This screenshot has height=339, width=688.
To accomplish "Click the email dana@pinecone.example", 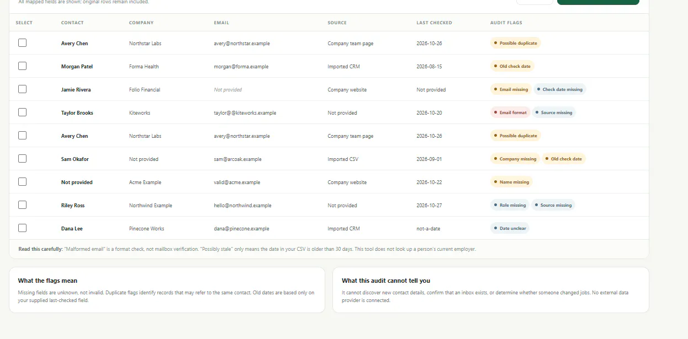I will tap(242, 229).
